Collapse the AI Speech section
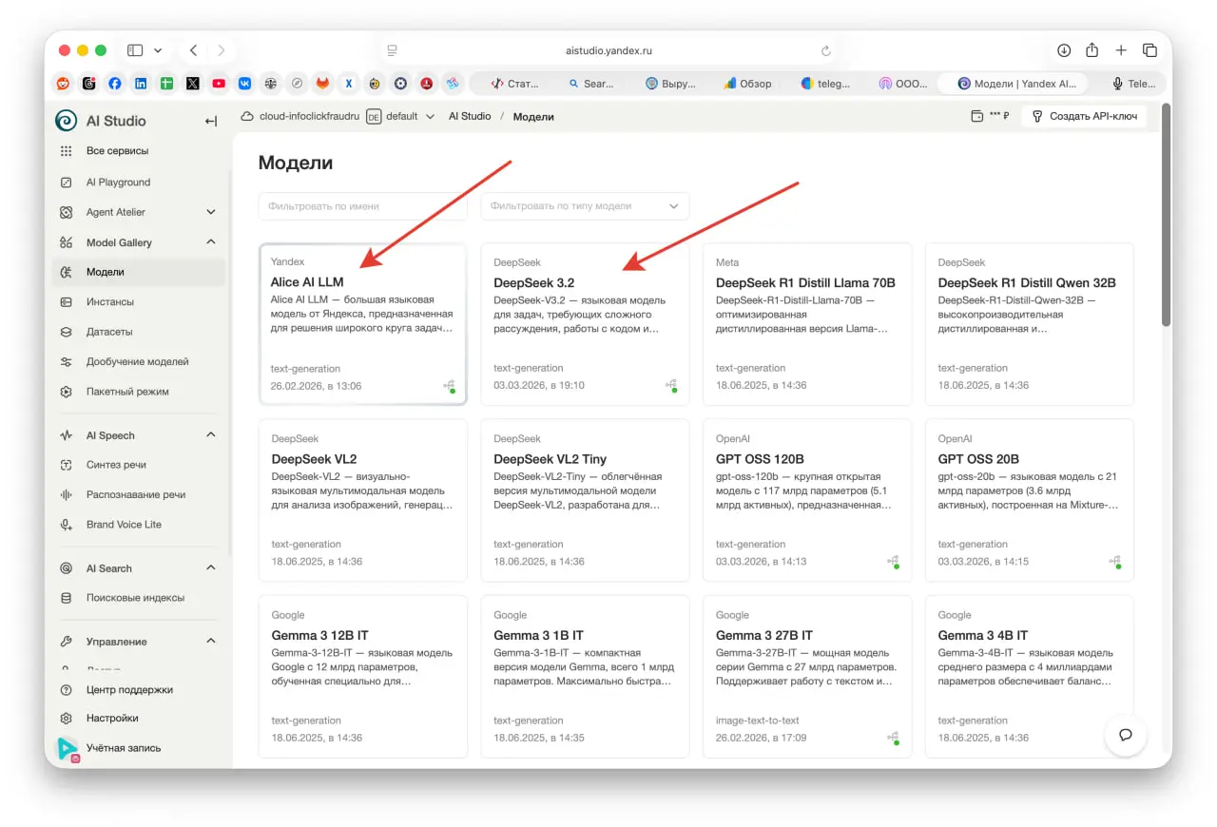 click(x=211, y=435)
